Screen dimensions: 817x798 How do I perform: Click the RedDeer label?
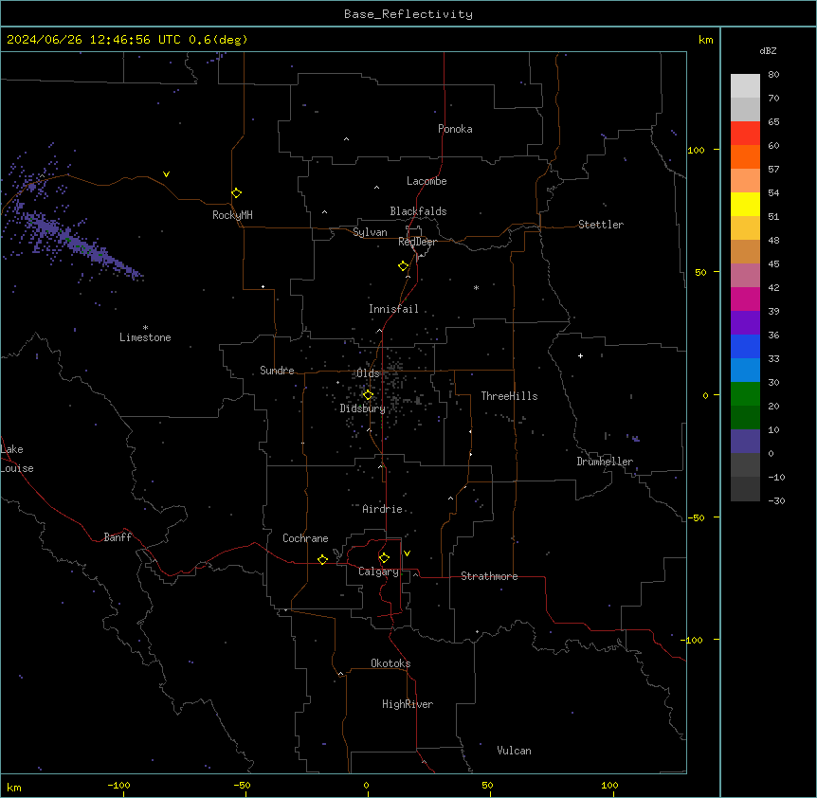click(417, 242)
